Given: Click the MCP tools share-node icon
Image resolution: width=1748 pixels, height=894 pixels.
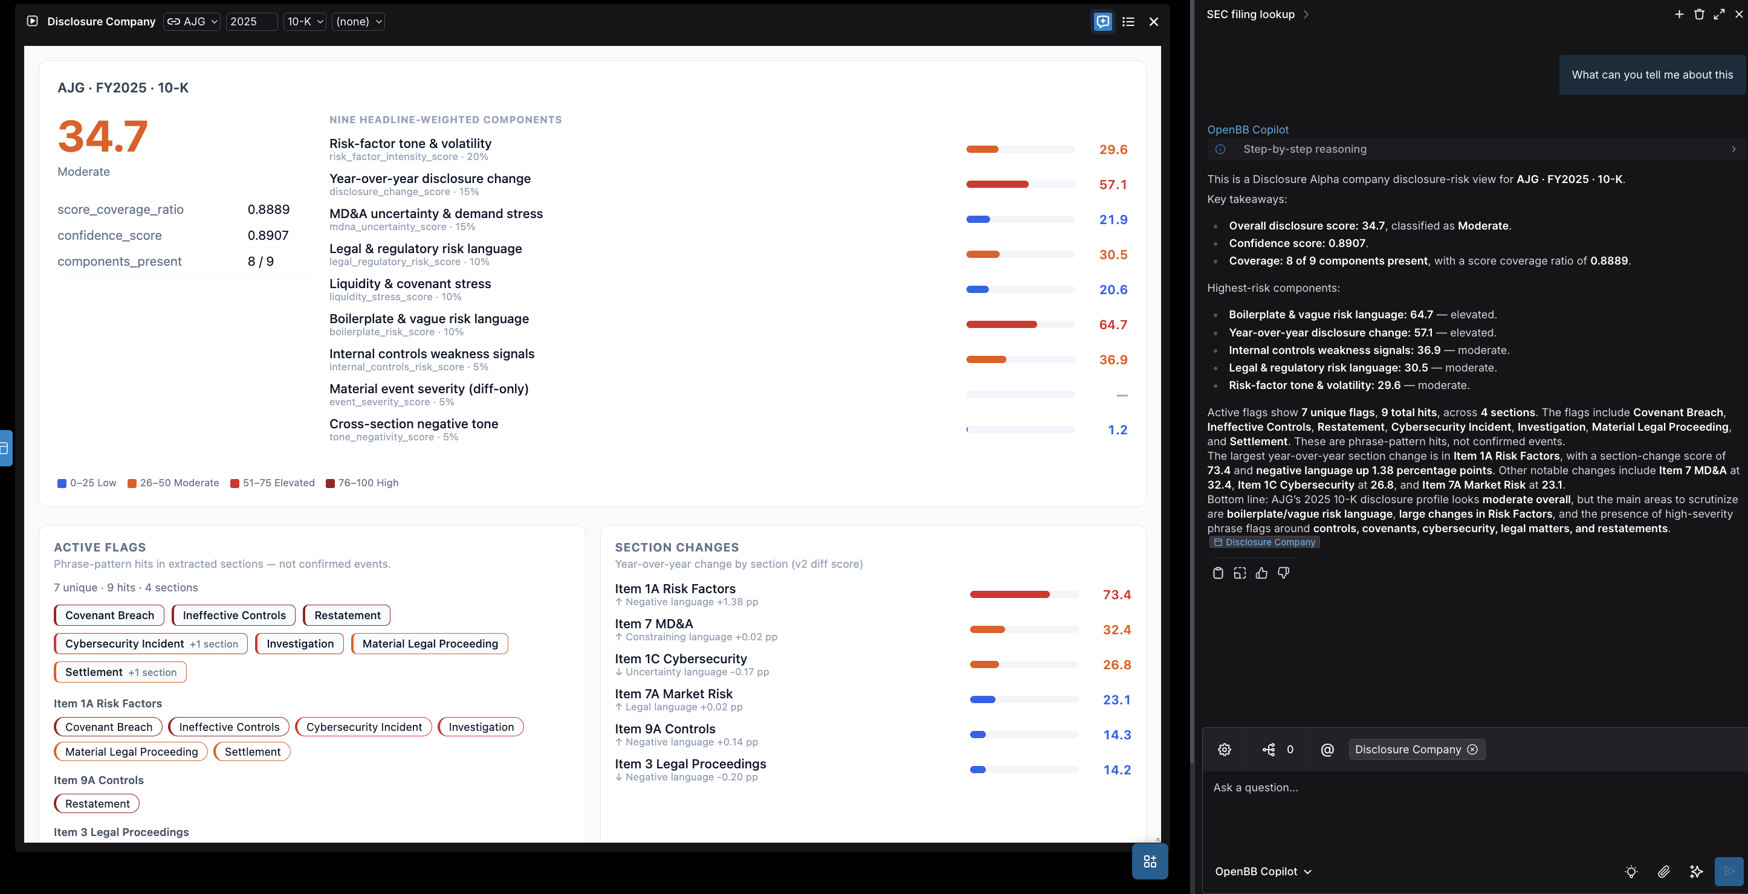Looking at the screenshot, I should (1268, 750).
